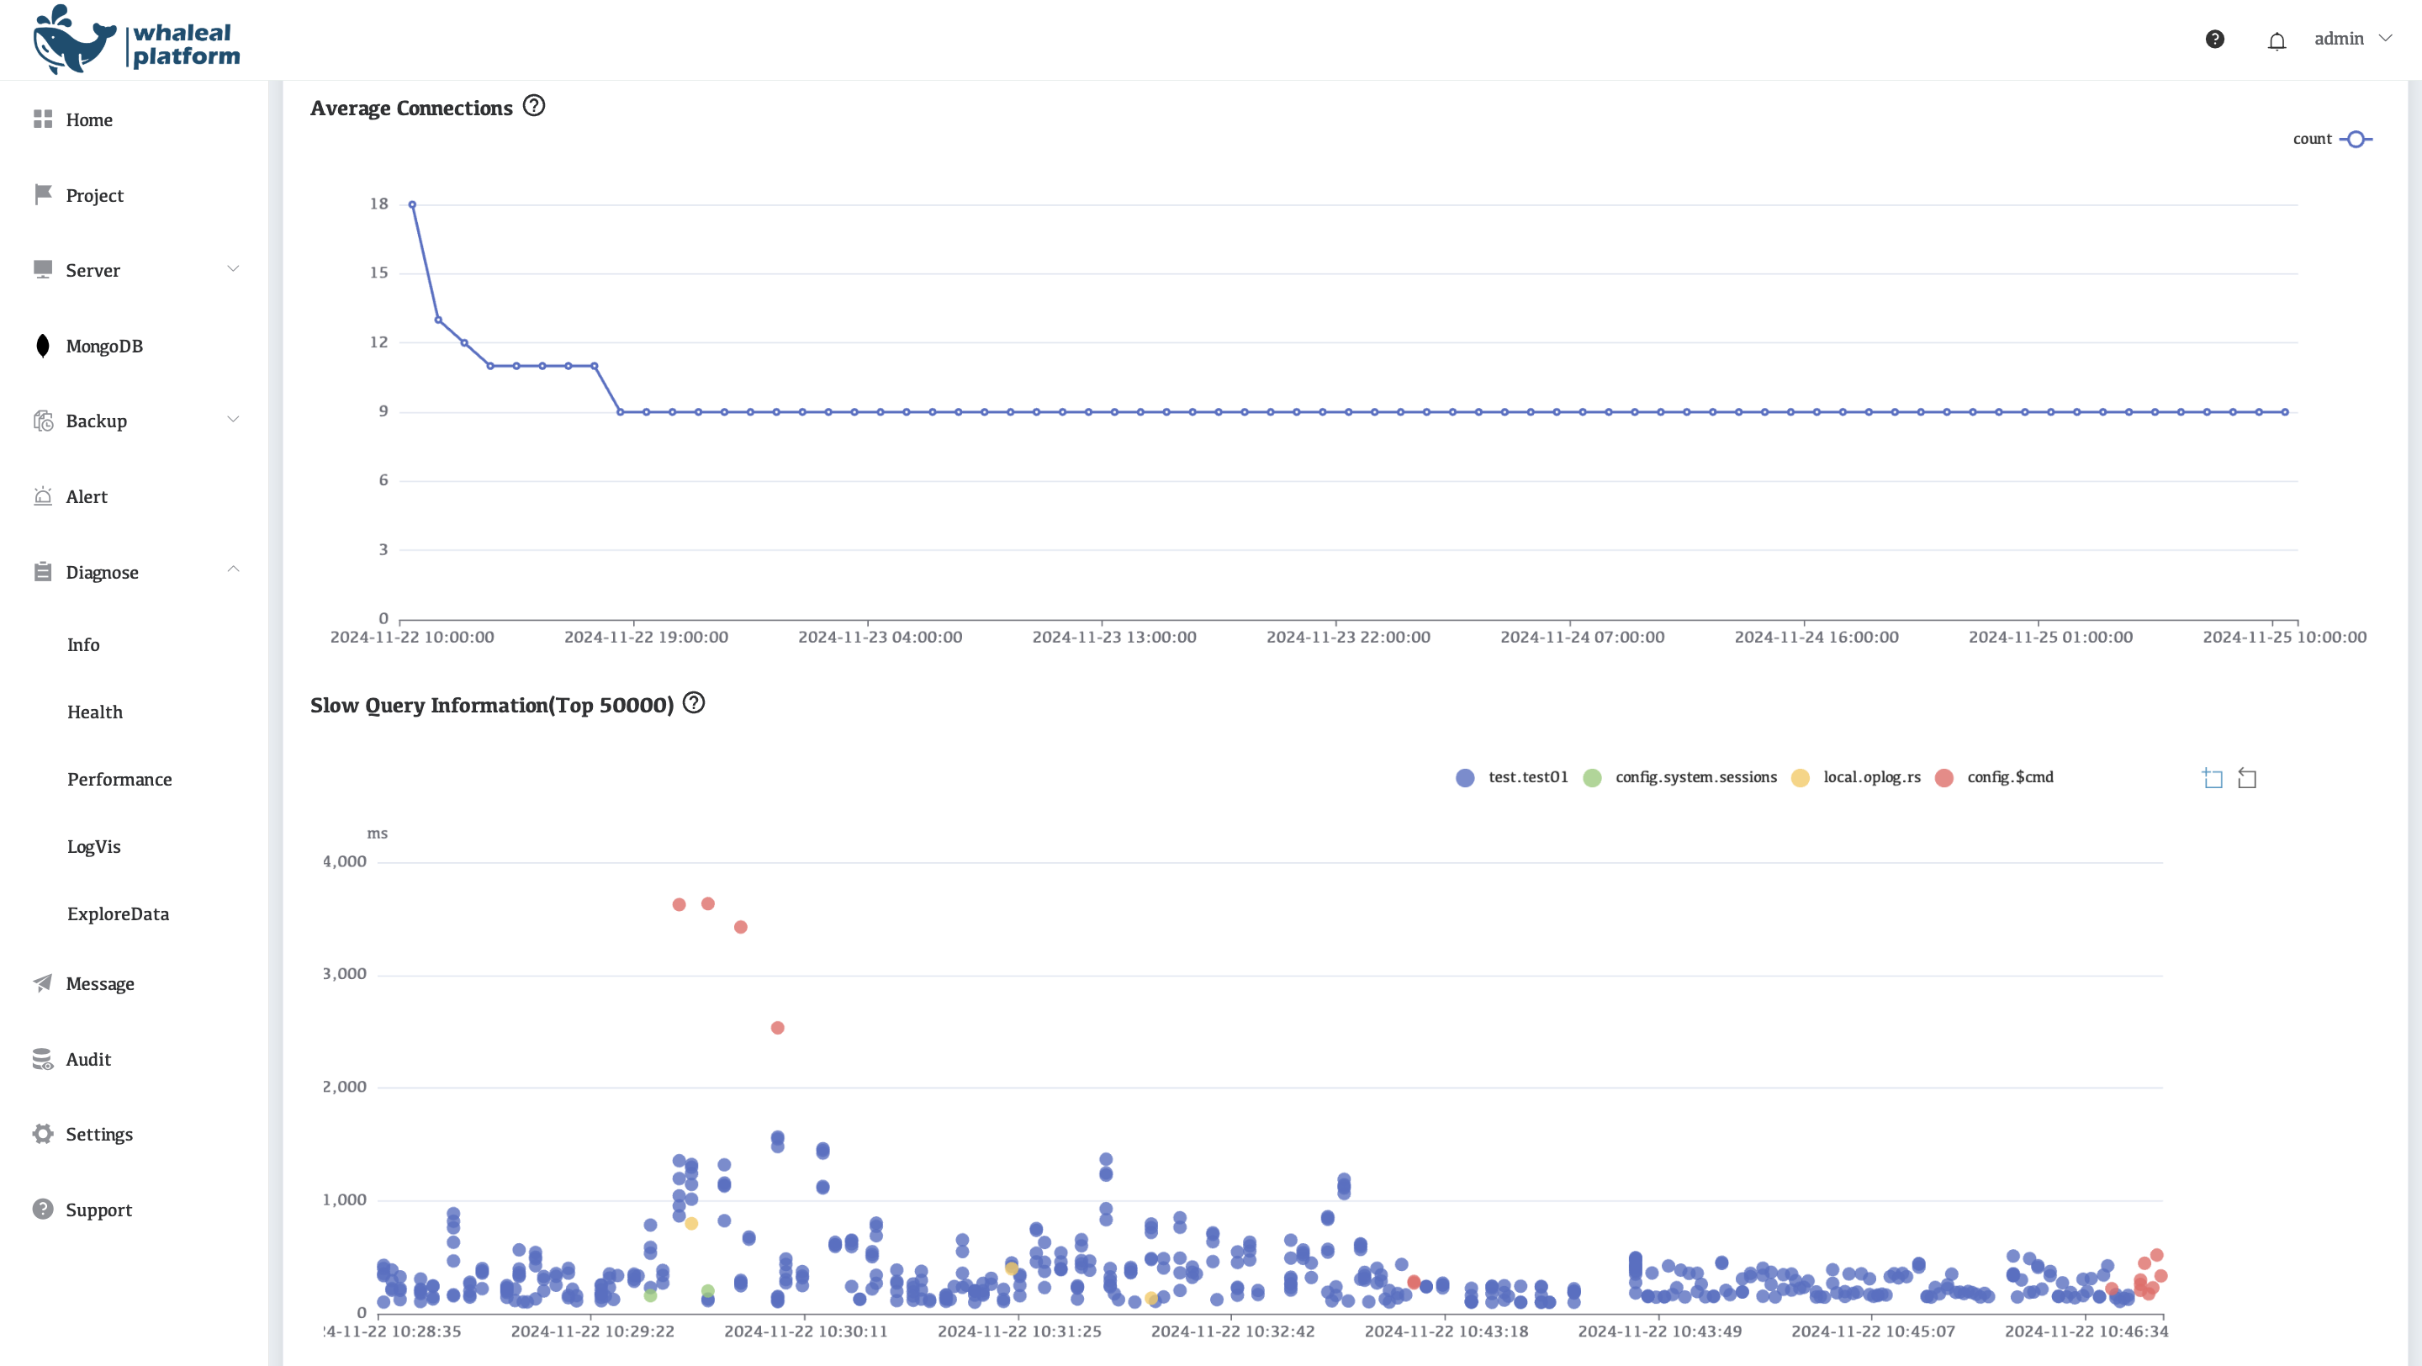Activate the area zoom tool on scatter chart

2213,777
